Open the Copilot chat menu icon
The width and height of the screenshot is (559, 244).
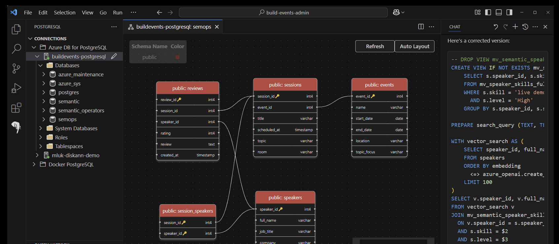(399, 13)
